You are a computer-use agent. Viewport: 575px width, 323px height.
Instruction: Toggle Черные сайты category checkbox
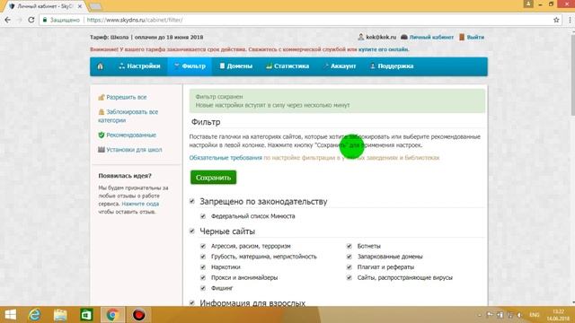pyautogui.click(x=191, y=231)
